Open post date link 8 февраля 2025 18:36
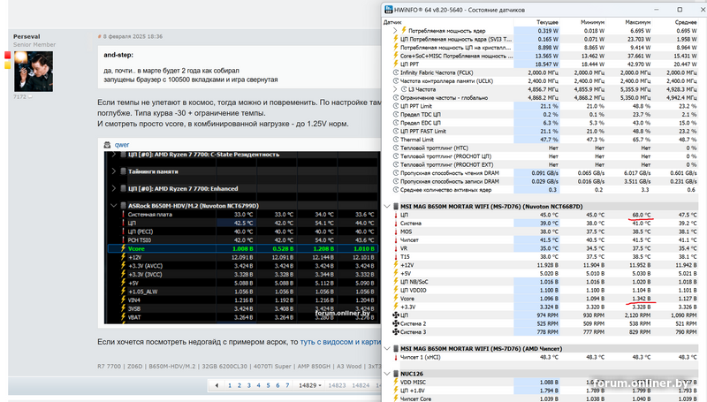Image resolution: width=707 pixels, height=402 pixels. tap(133, 36)
